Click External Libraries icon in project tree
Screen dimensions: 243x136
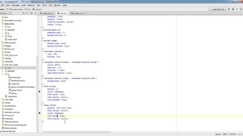[1, 131]
